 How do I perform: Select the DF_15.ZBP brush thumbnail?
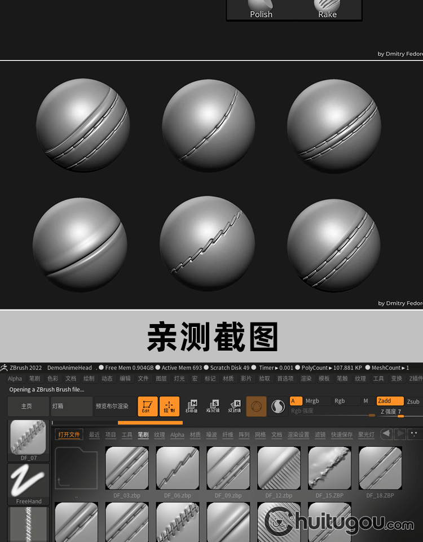pyautogui.click(x=329, y=468)
